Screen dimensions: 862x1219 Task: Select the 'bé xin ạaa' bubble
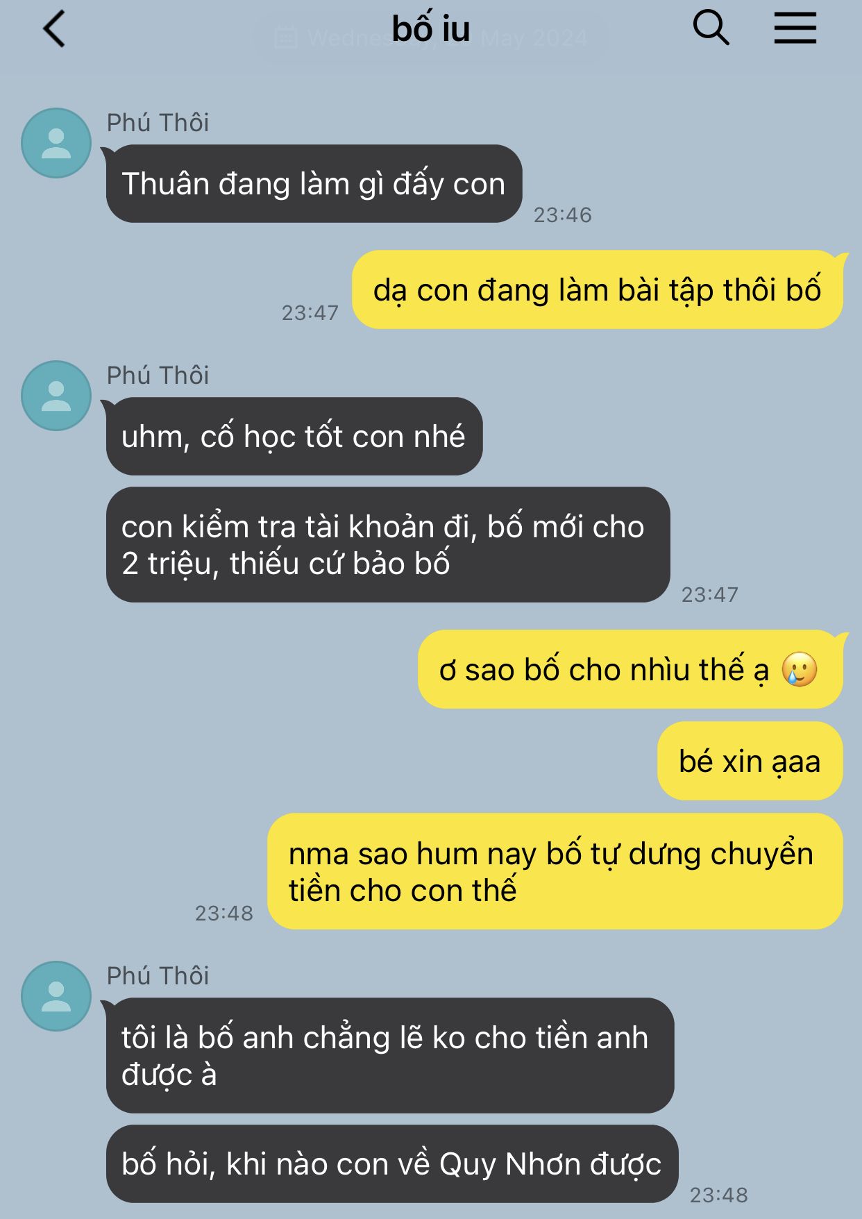point(750,762)
